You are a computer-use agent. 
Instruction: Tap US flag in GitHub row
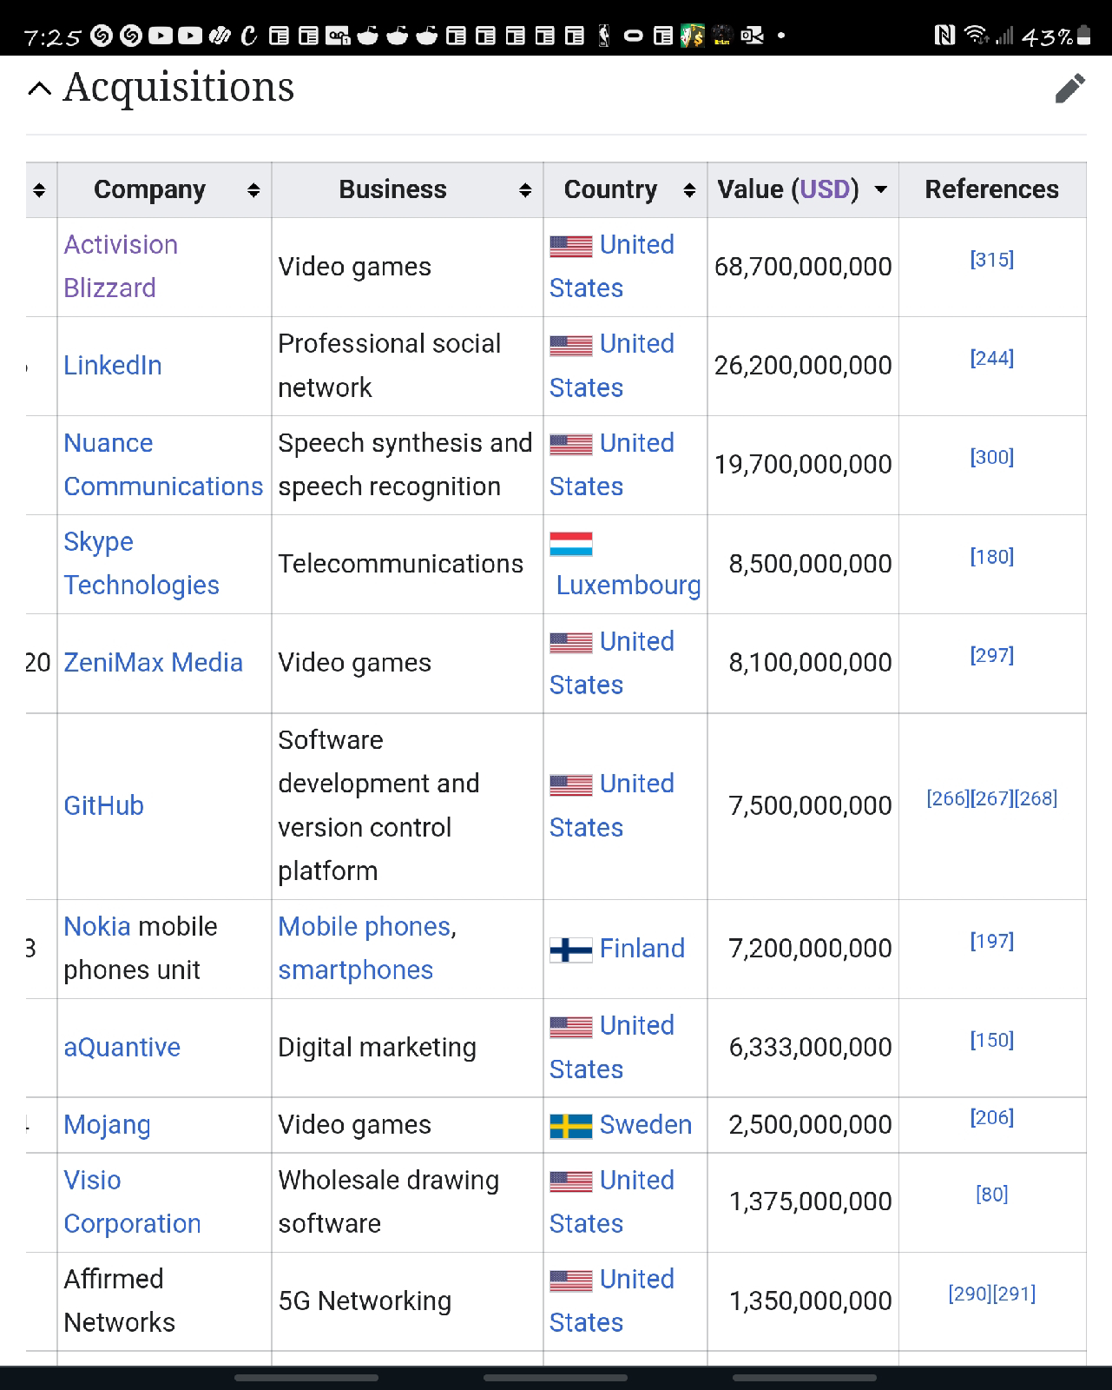click(571, 784)
